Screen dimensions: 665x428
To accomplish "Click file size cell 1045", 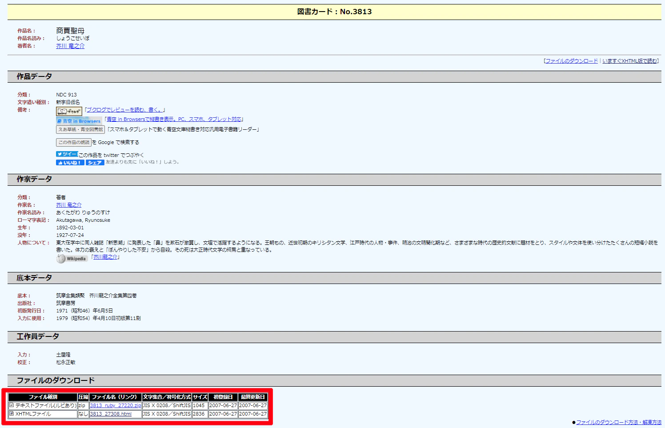I will (200, 405).
